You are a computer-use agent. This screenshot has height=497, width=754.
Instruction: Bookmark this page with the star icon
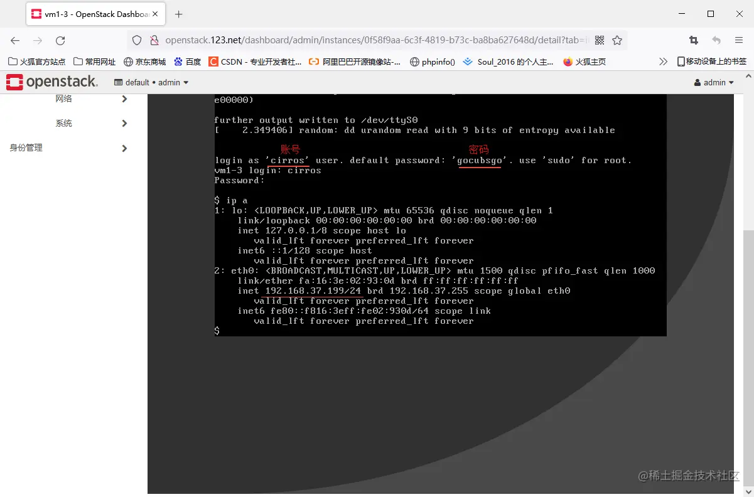[x=617, y=40]
